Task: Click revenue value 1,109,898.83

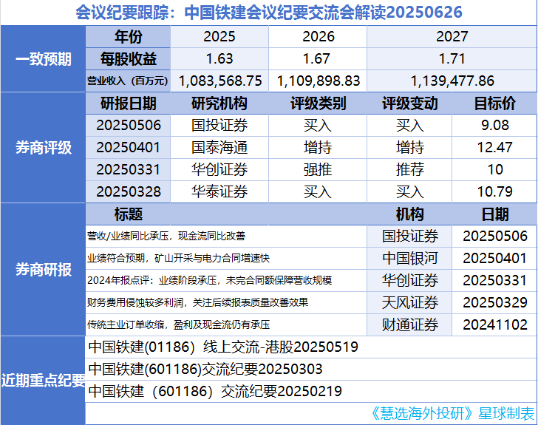Action: [x=318, y=81]
